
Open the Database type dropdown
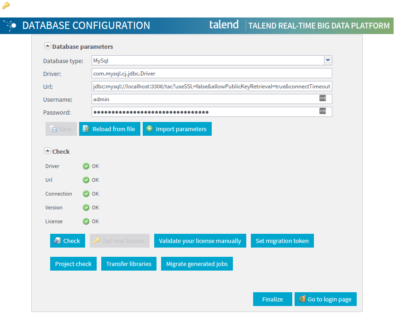(x=328, y=60)
